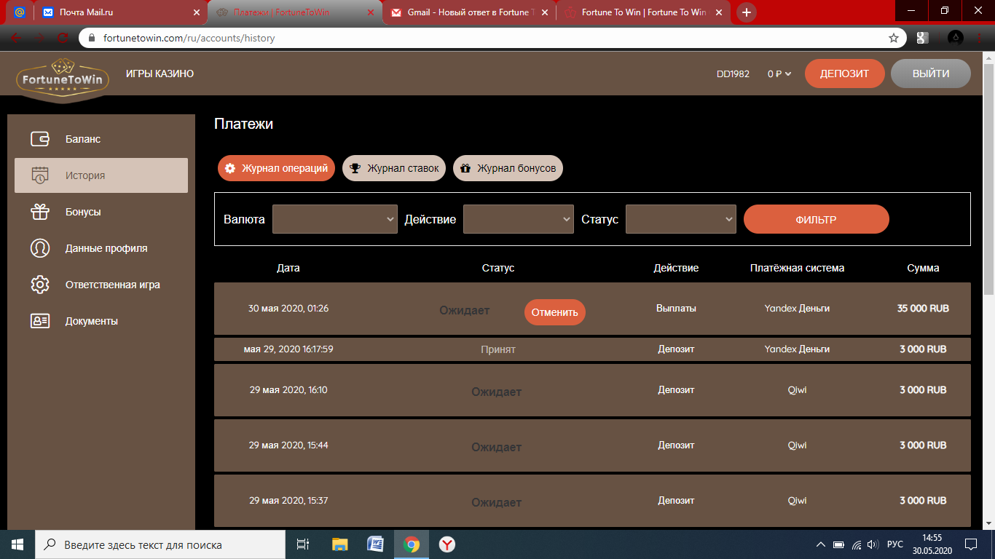Switch to the Журнал бонусов tab
This screenshot has height=559, width=995.
(x=508, y=168)
